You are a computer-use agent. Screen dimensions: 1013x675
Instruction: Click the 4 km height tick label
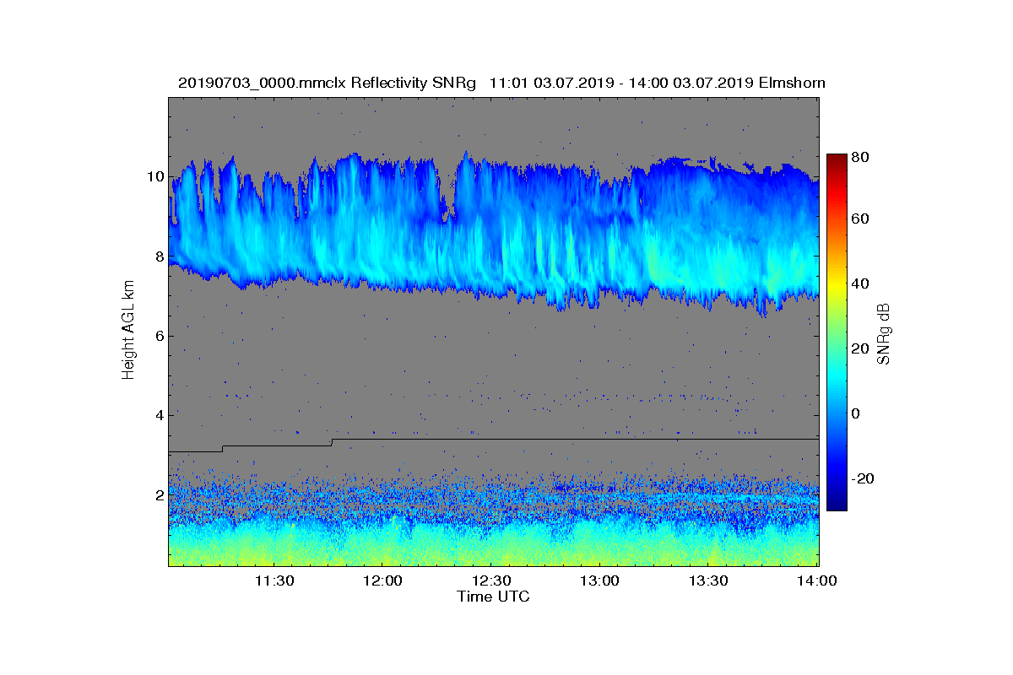point(160,415)
